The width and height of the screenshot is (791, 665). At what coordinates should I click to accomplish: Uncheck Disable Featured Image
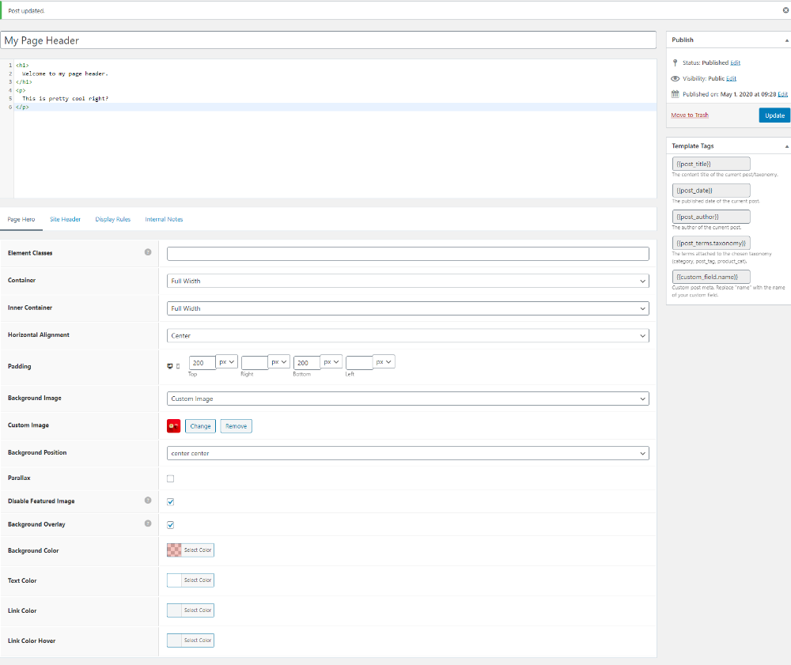click(x=171, y=501)
